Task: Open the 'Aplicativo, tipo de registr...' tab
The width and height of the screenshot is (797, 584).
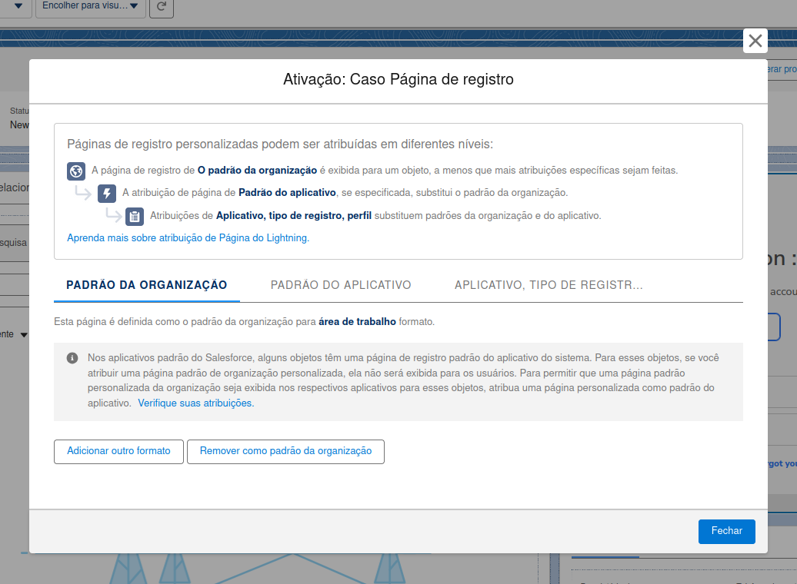Action: tap(549, 285)
